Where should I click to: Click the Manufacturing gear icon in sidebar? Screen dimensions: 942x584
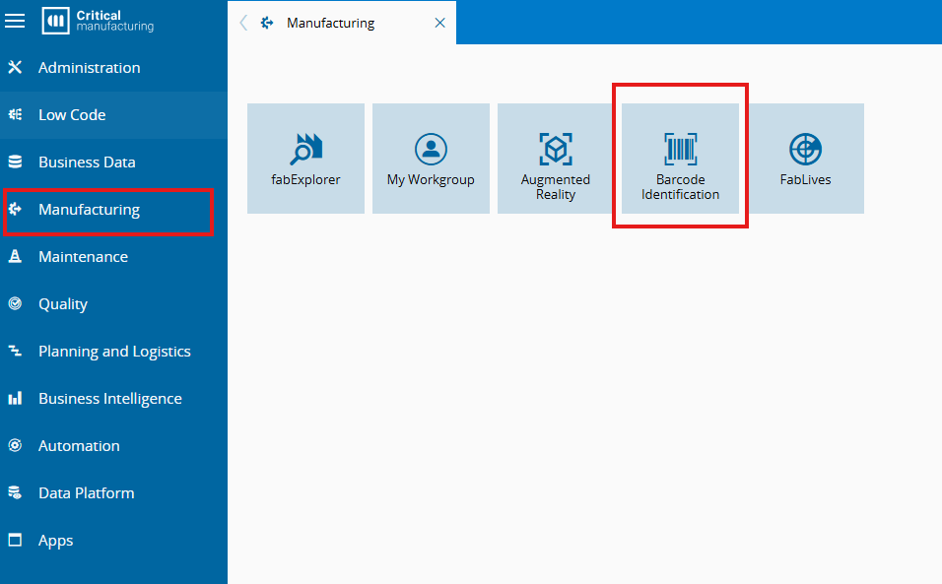tap(15, 209)
